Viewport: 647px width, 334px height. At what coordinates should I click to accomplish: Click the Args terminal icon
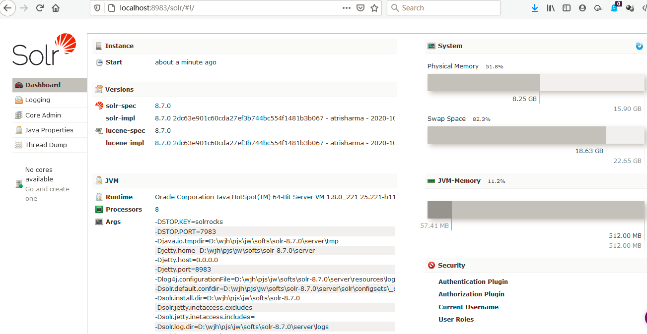tap(99, 222)
